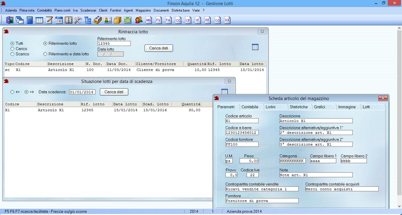Click Carica dati in Situazione lotti
The width and height of the screenshot is (402, 215).
pos(114,92)
